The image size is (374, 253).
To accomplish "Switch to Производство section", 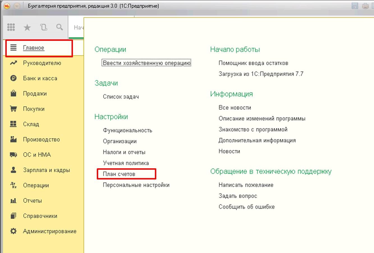I will [x=41, y=139].
